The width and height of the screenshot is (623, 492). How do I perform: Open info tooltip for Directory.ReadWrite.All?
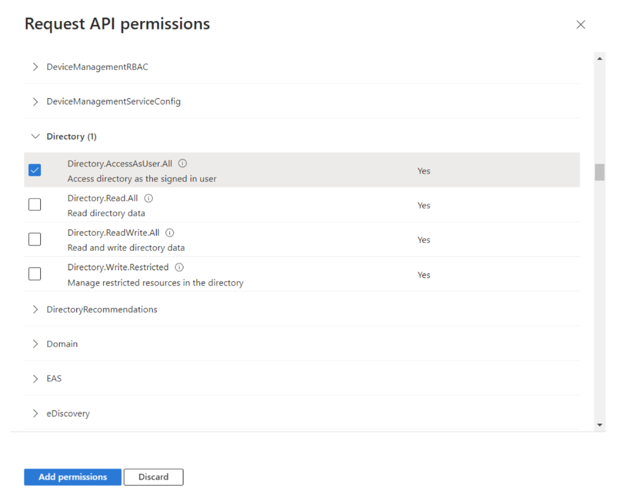pyautogui.click(x=169, y=233)
